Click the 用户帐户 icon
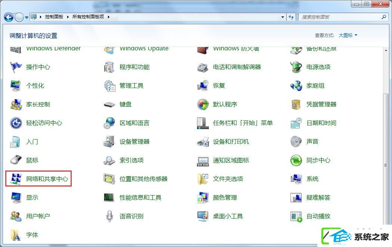This screenshot has height=247, width=392. [x=16, y=216]
